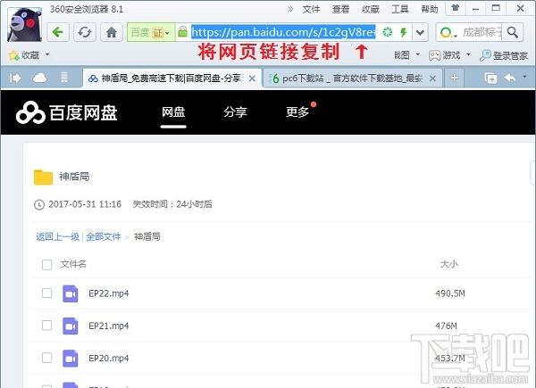Click the Kumamon bear avatar picture

pos(25,24)
